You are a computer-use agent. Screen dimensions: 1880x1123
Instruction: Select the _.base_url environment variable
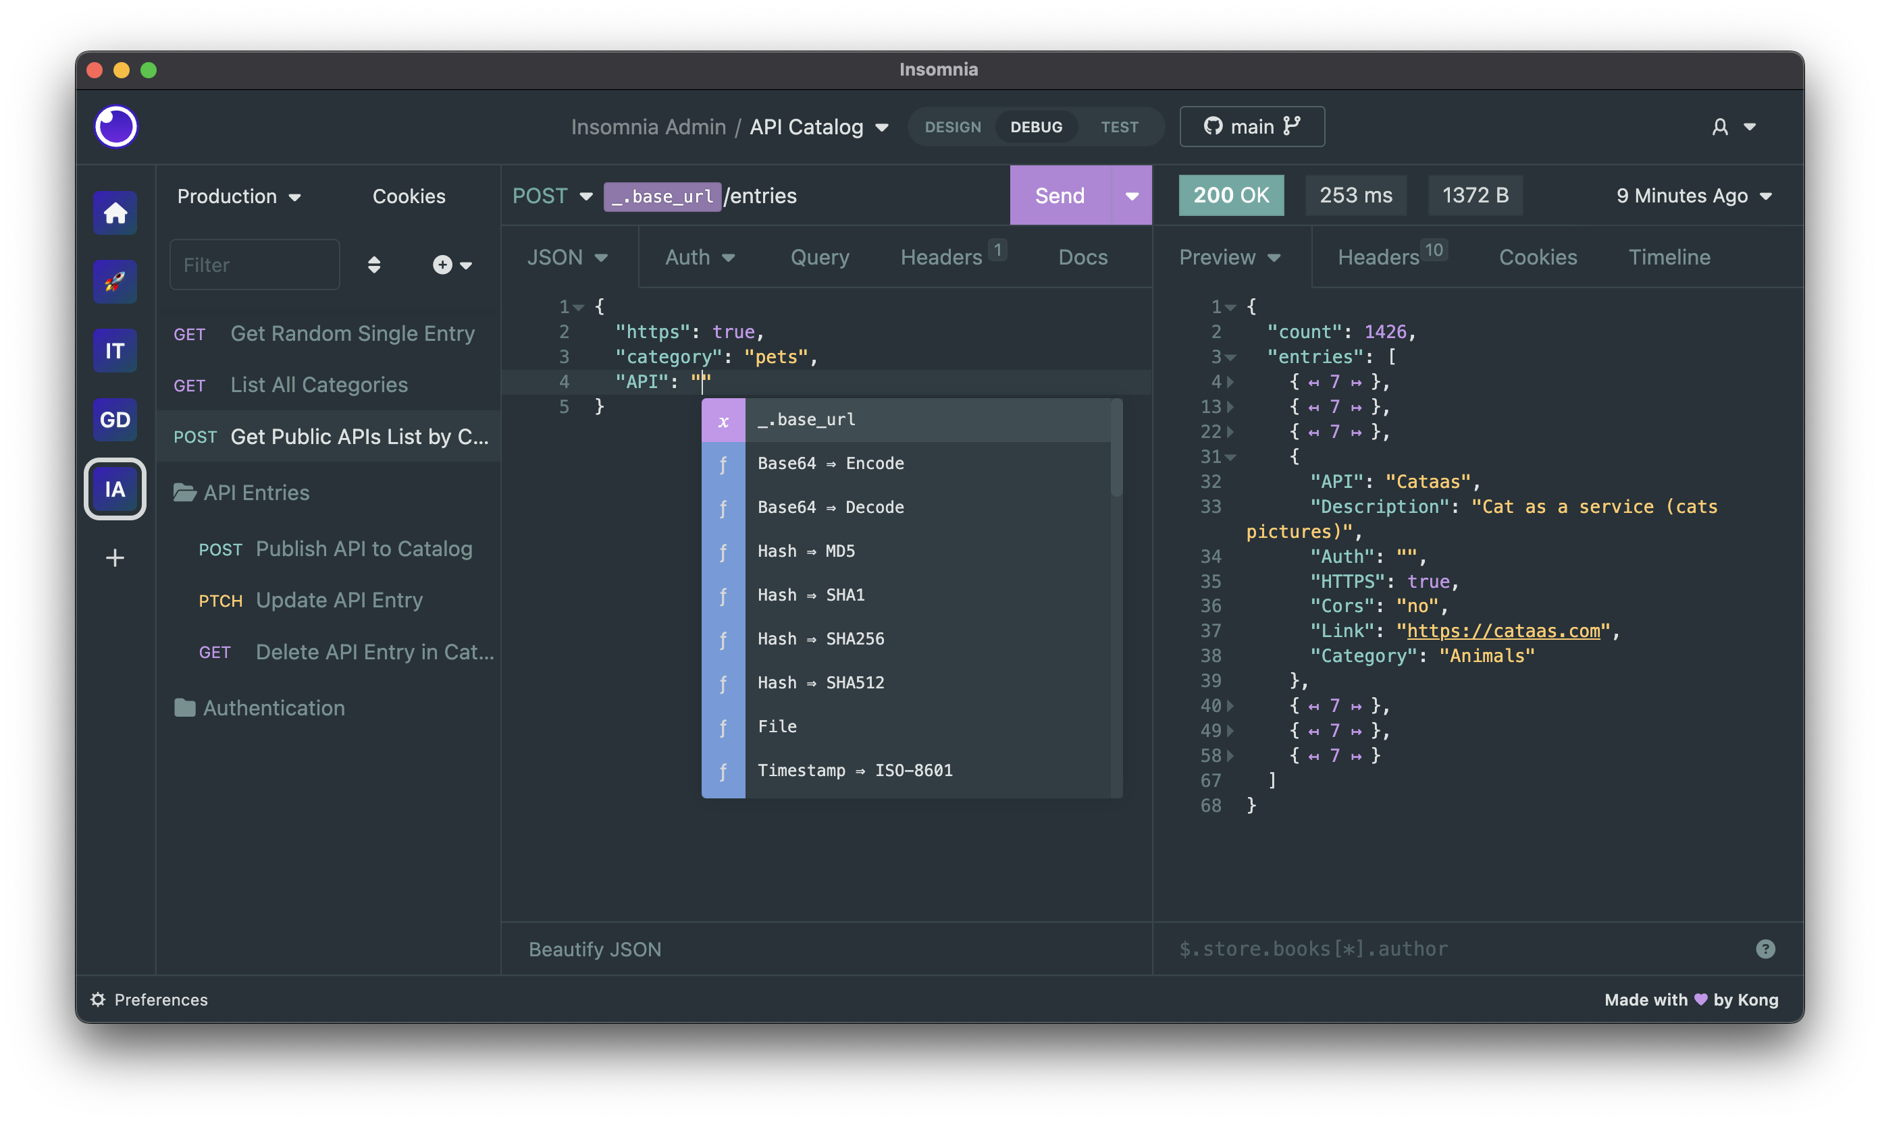913,418
